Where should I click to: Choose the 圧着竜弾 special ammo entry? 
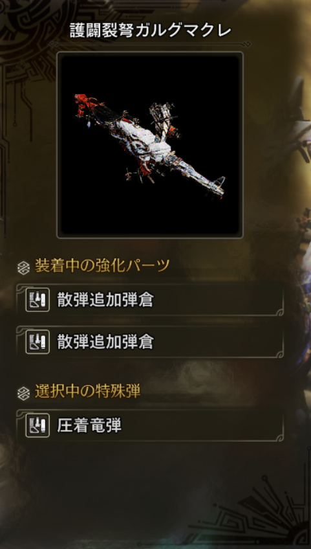(x=150, y=425)
